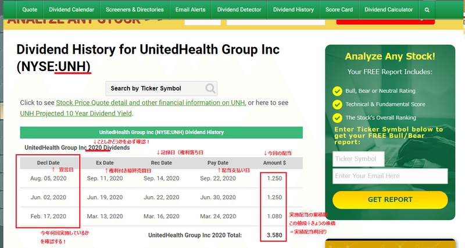Select Dividend History in navigation bar
Screen dimensions: 465x248
294,9
